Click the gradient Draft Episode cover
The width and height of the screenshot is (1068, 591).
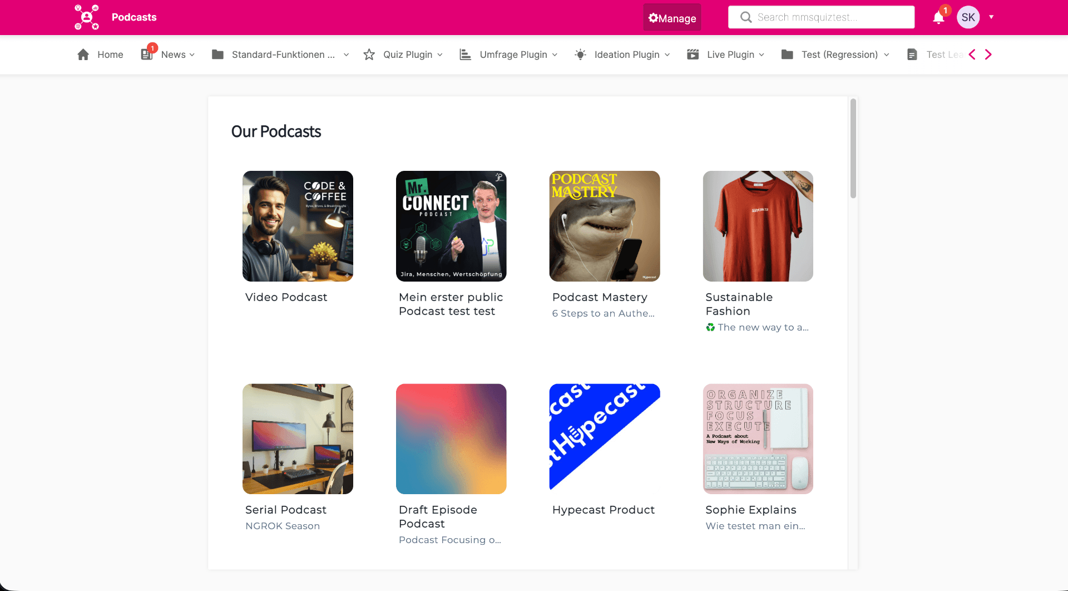451,439
